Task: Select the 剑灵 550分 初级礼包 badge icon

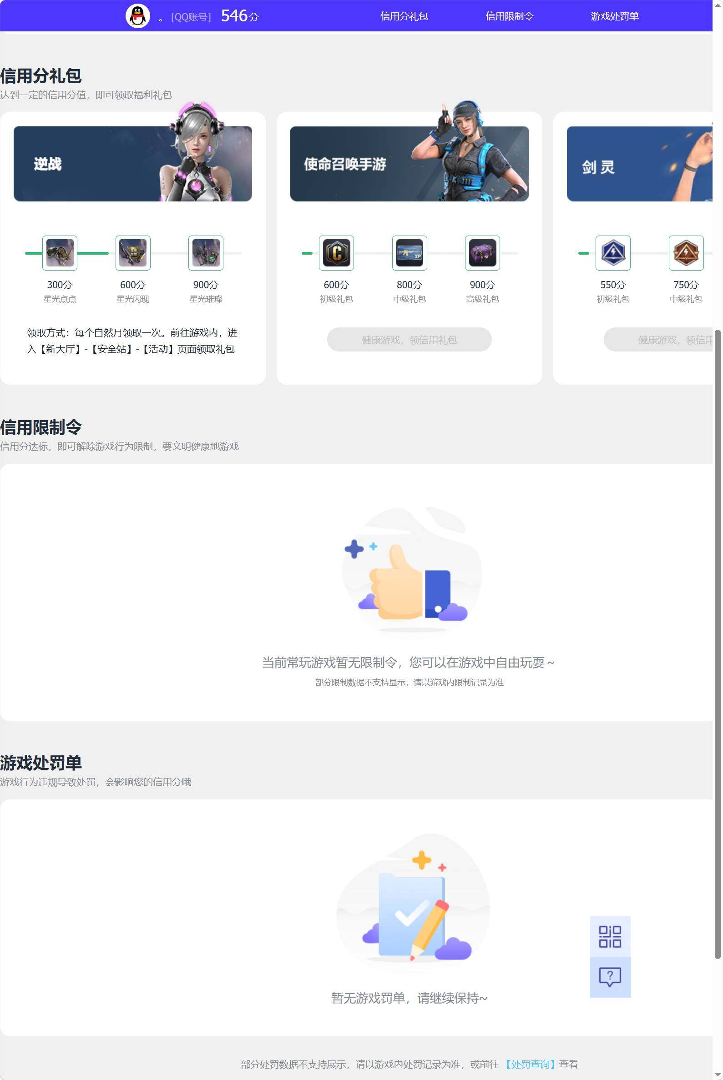Action: 613,253
